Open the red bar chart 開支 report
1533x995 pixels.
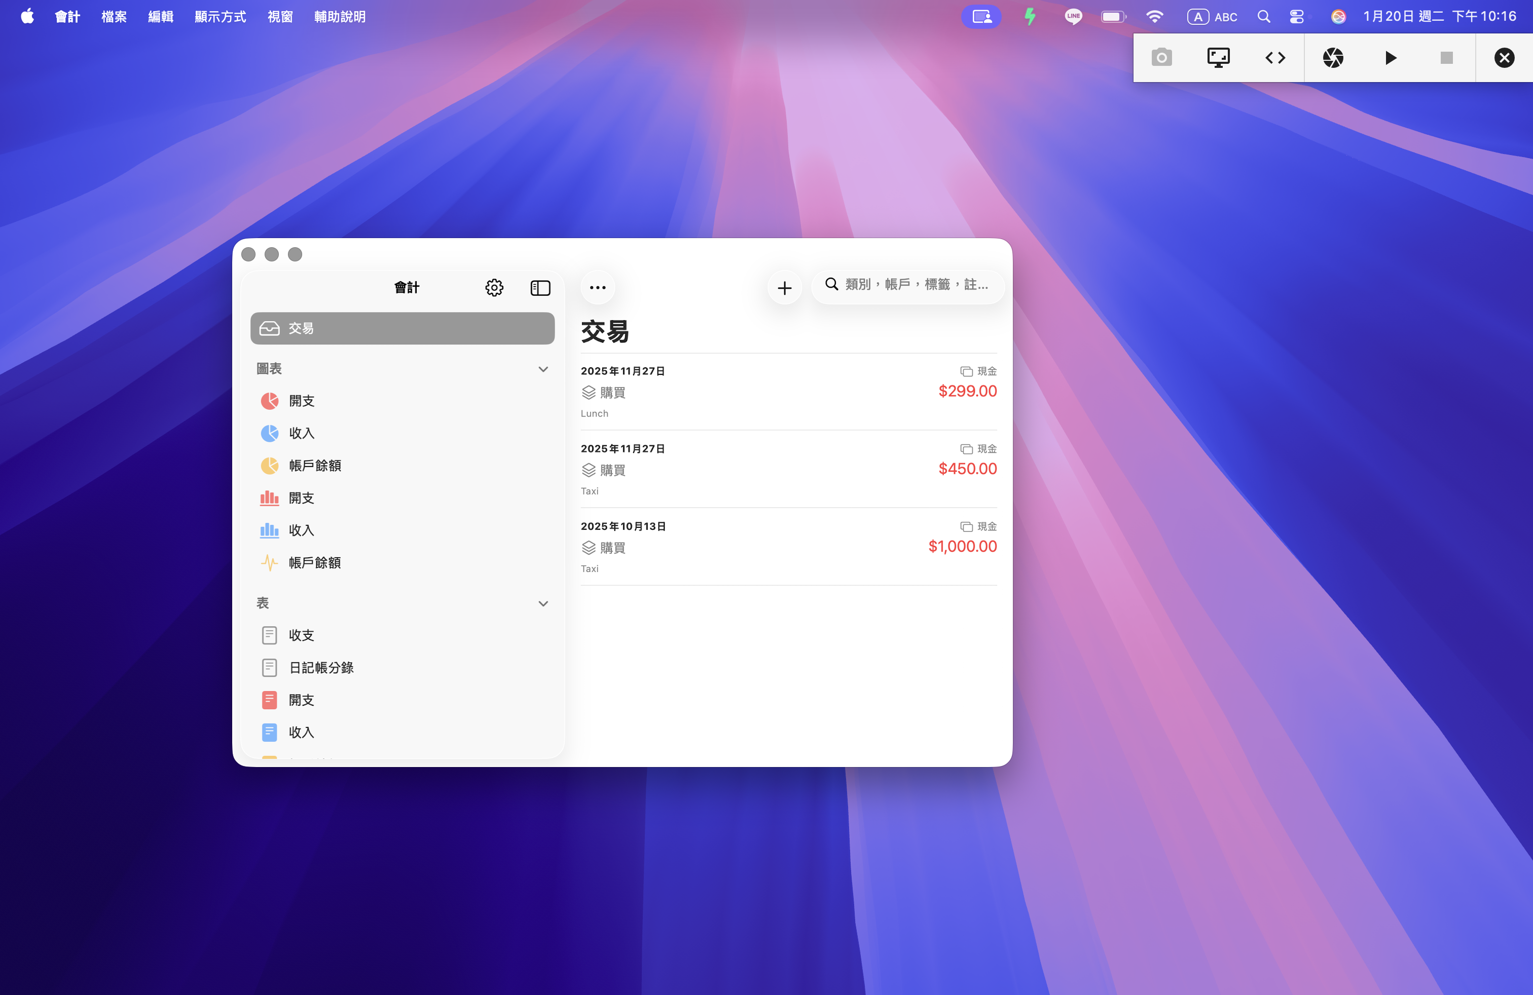point(300,497)
